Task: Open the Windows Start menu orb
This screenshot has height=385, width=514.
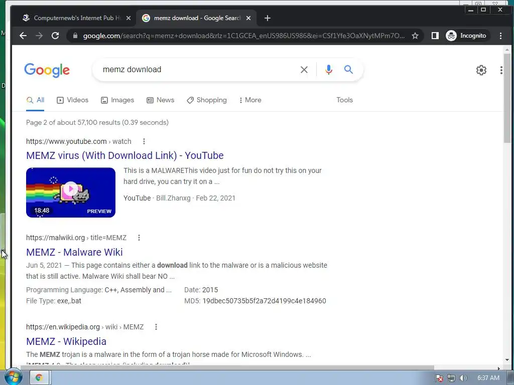Action: click(x=13, y=377)
